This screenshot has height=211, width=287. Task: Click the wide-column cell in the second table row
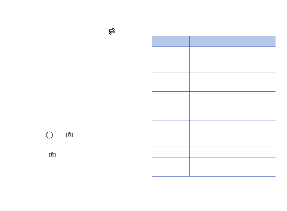coord(233,82)
